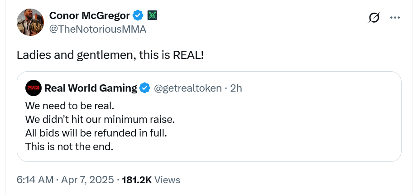The image size is (417, 195).
Task: Click the verified badge beside Real World Gaming
Action: (144, 88)
